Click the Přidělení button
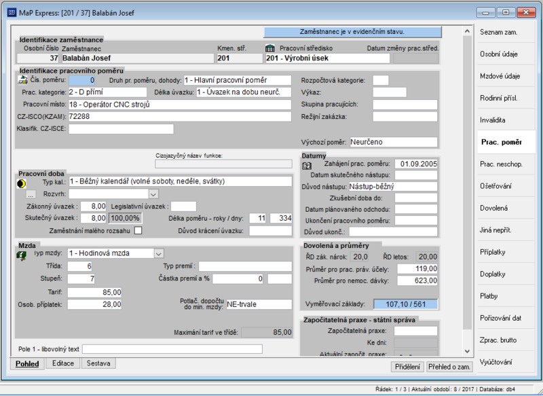The image size is (543, 396). click(407, 367)
